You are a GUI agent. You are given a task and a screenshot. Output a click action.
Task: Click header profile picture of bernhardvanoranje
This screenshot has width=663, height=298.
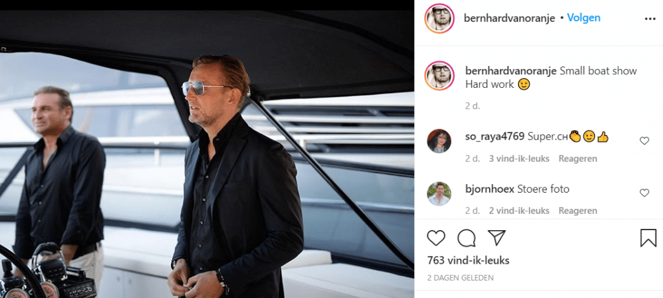pyautogui.click(x=438, y=17)
